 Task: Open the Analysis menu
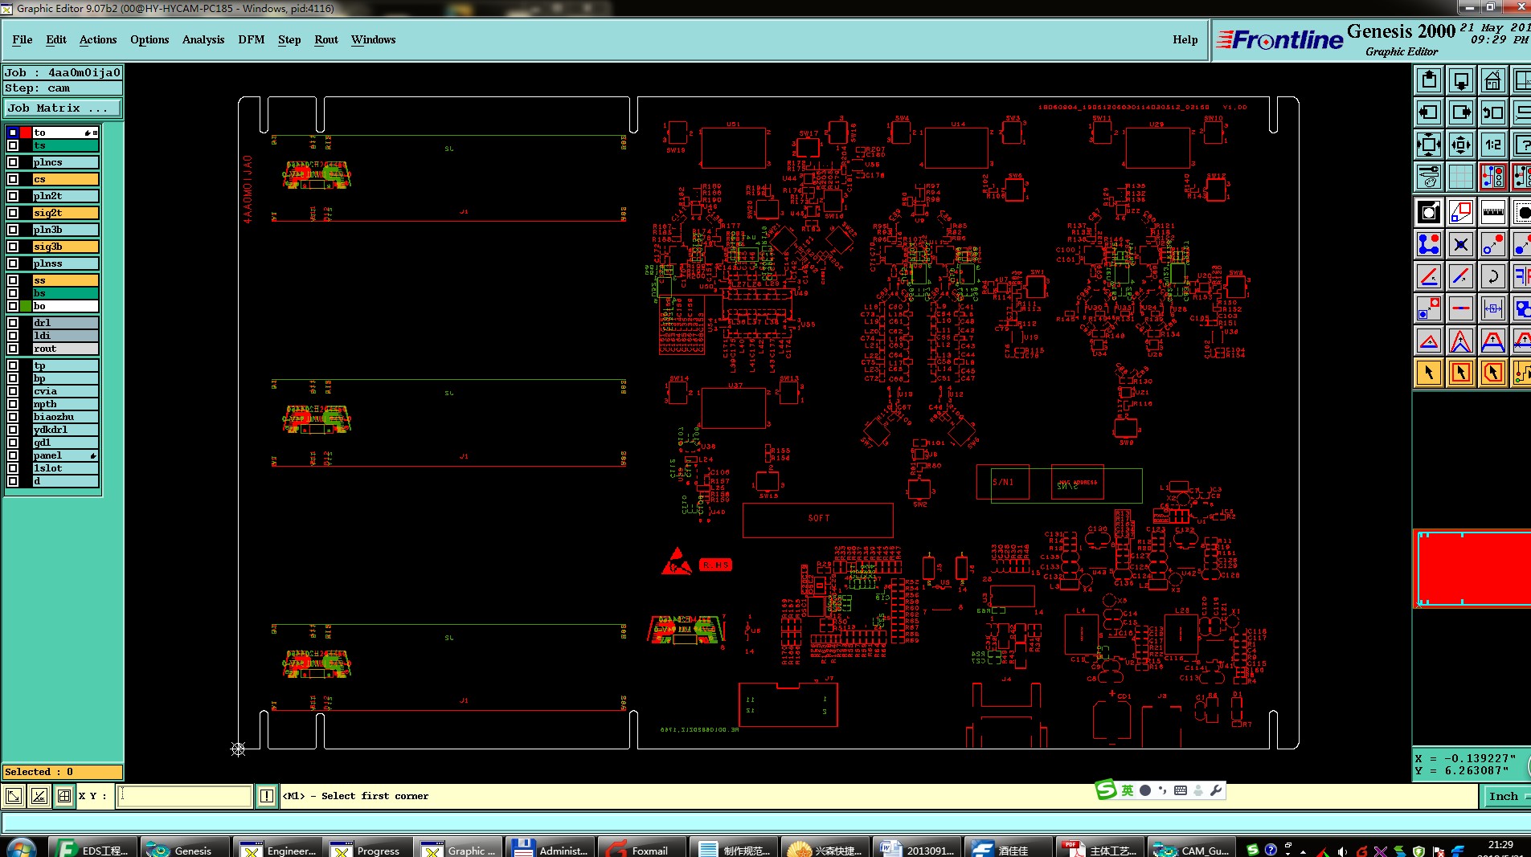[x=203, y=39]
